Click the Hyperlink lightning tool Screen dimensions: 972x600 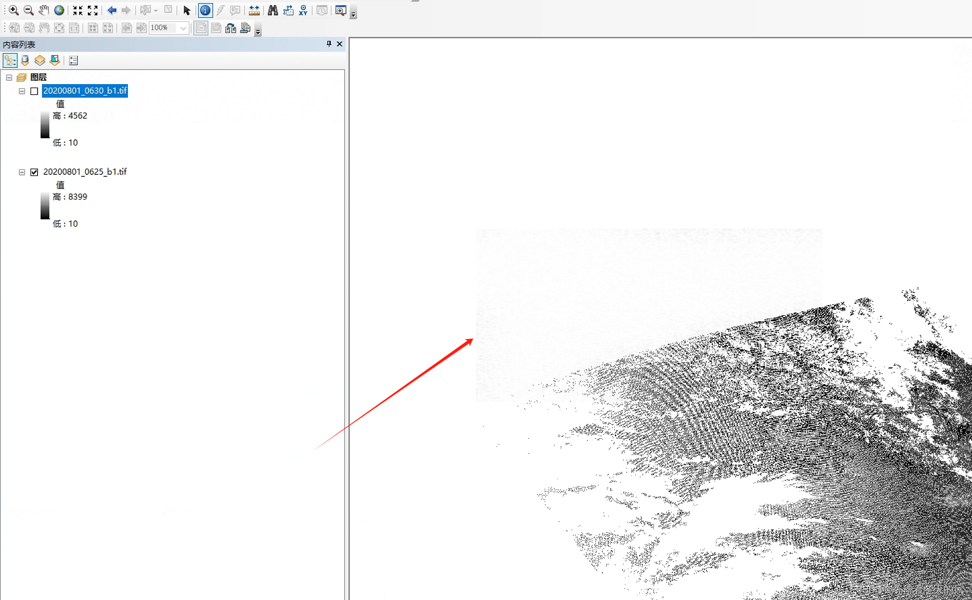[220, 10]
